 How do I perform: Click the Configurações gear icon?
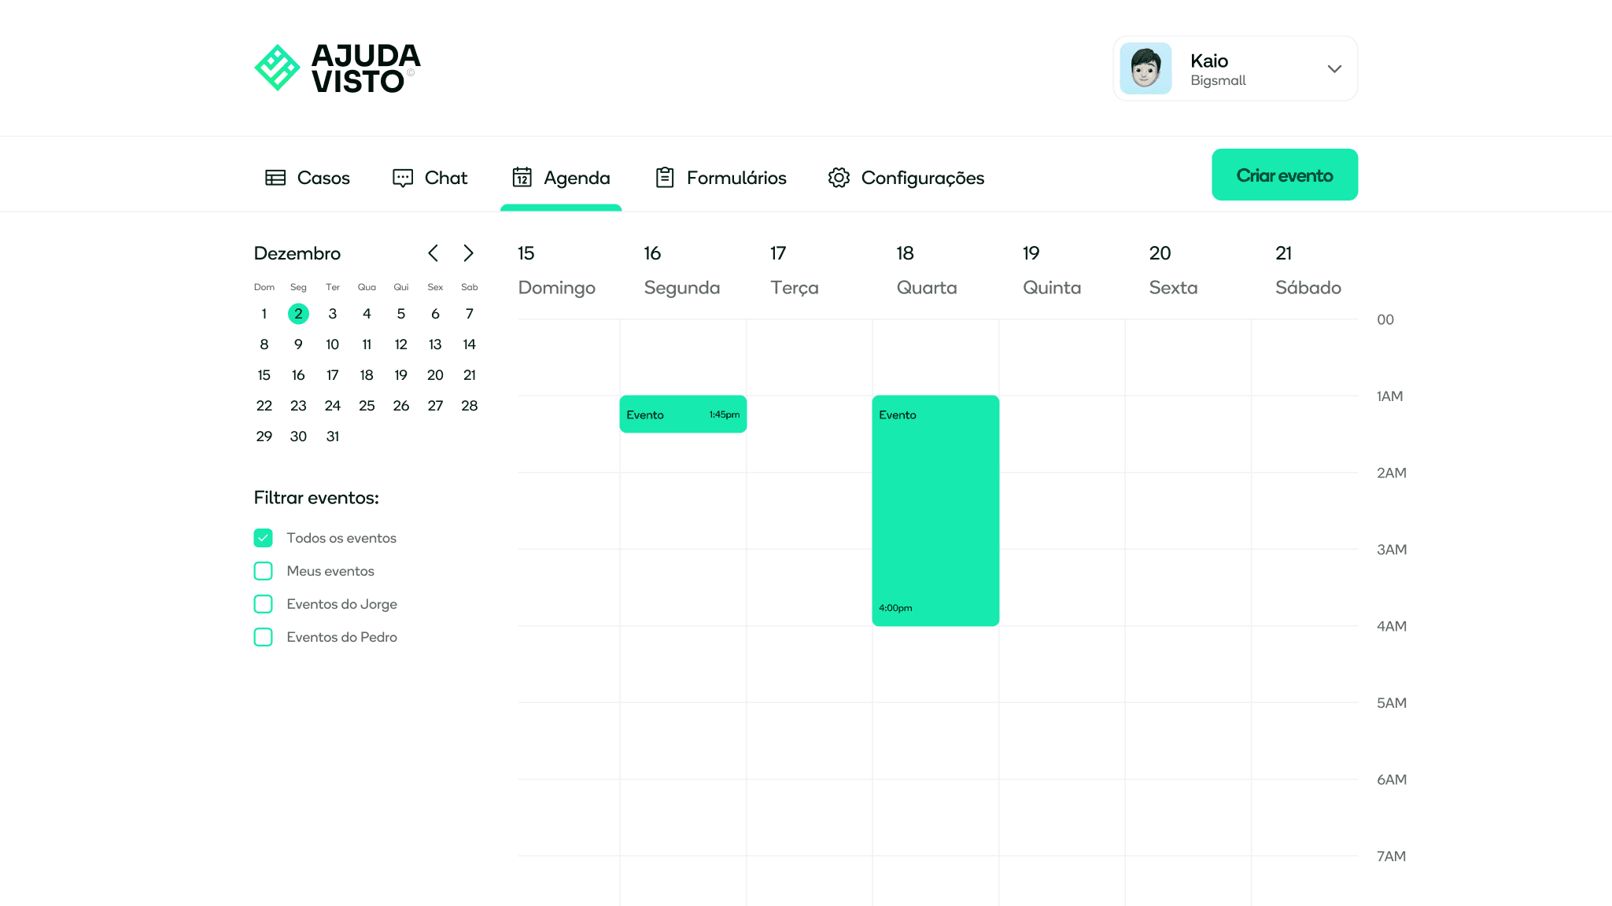[839, 178]
